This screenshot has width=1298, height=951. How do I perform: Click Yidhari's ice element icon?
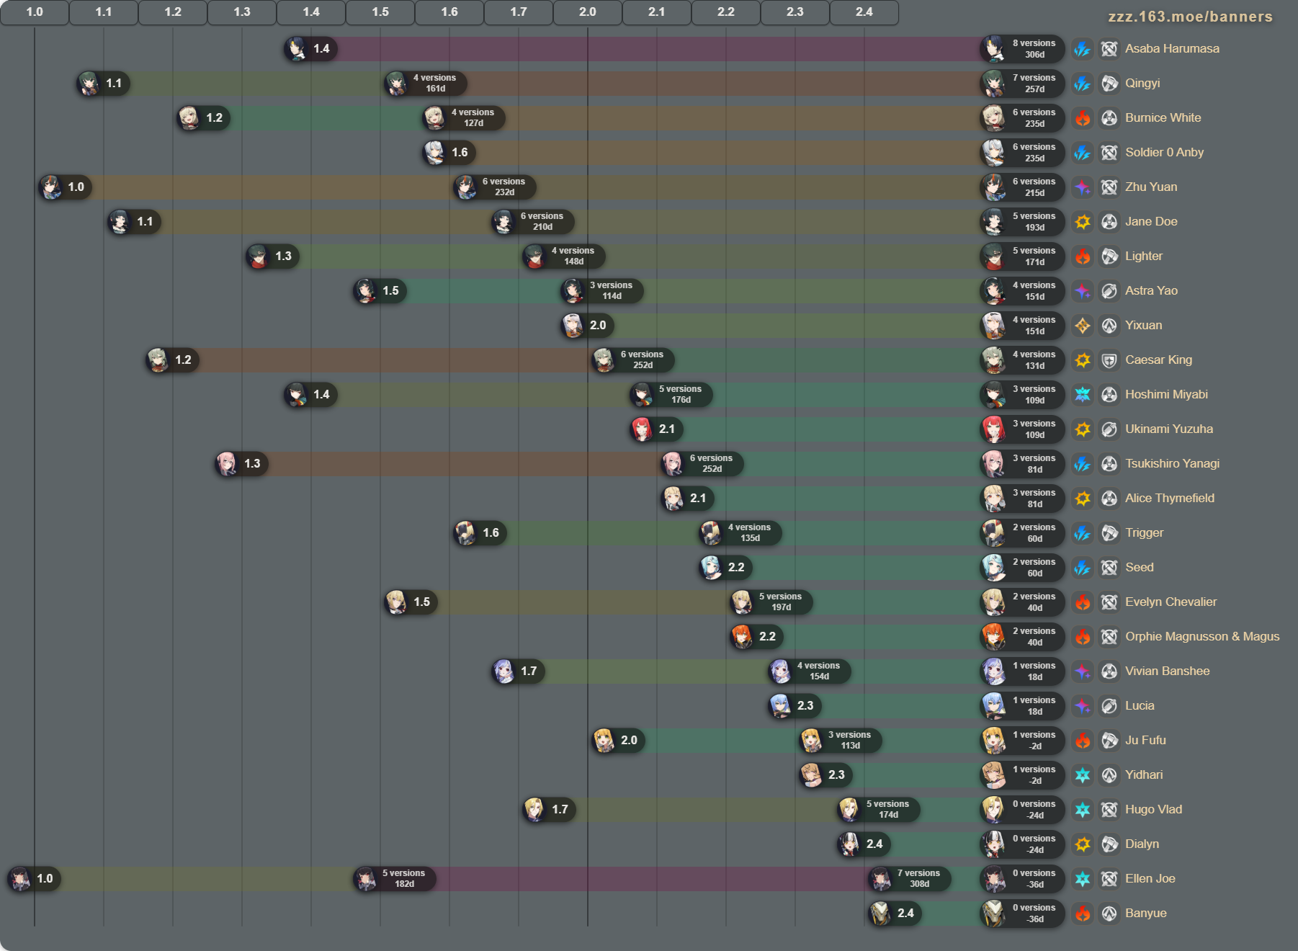pos(1082,775)
